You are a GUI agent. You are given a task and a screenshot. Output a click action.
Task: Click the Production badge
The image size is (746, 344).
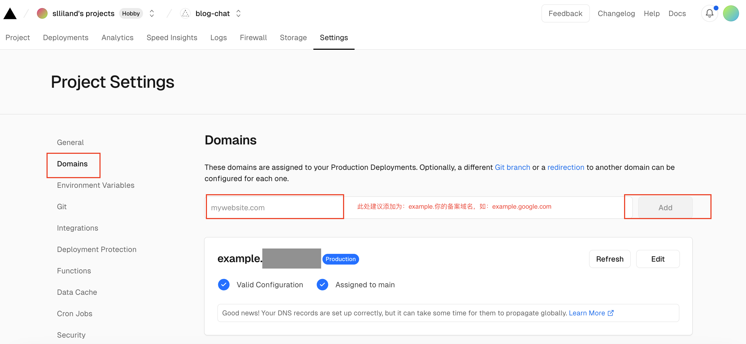point(341,259)
